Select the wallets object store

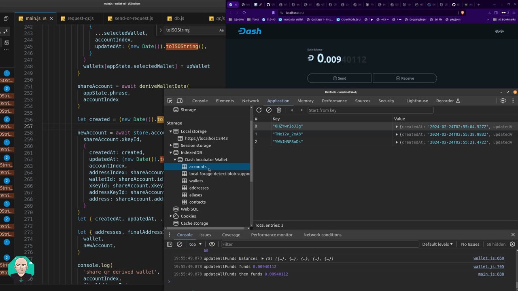[196, 181]
